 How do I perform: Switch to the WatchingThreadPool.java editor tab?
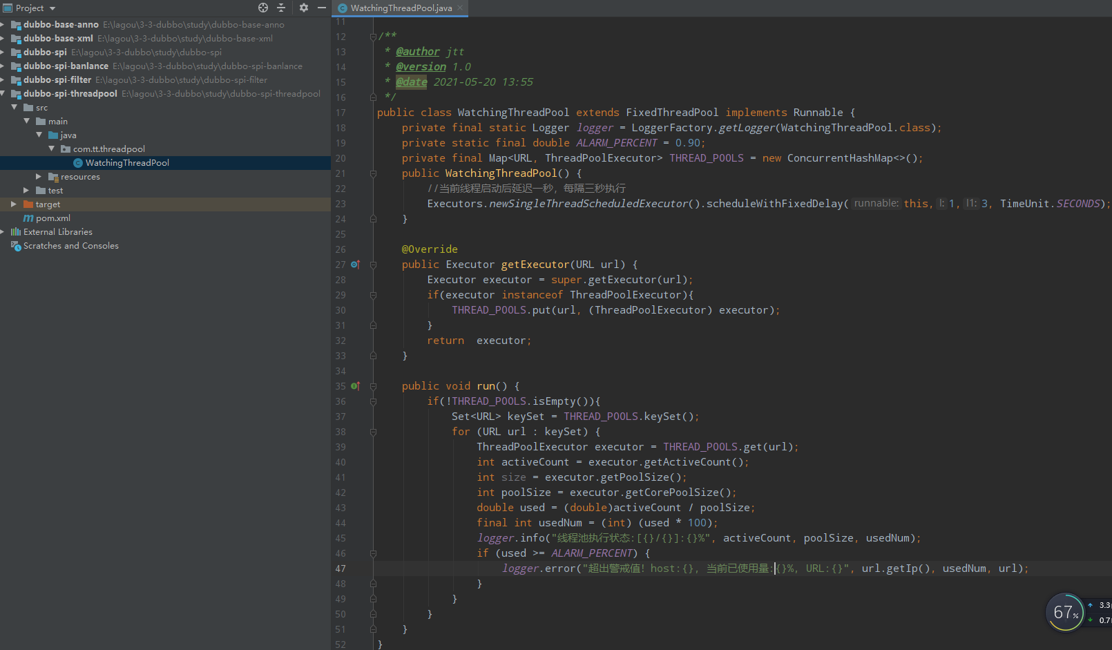tap(401, 8)
